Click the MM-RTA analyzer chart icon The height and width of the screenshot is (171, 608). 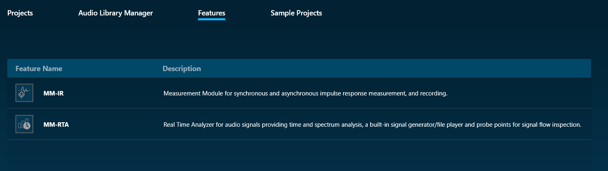(x=24, y=124)
